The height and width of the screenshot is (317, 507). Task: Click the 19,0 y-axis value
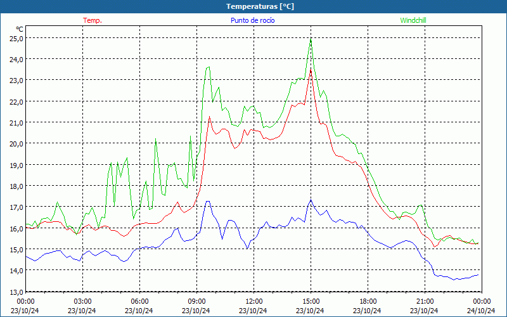tap(16, 165)
